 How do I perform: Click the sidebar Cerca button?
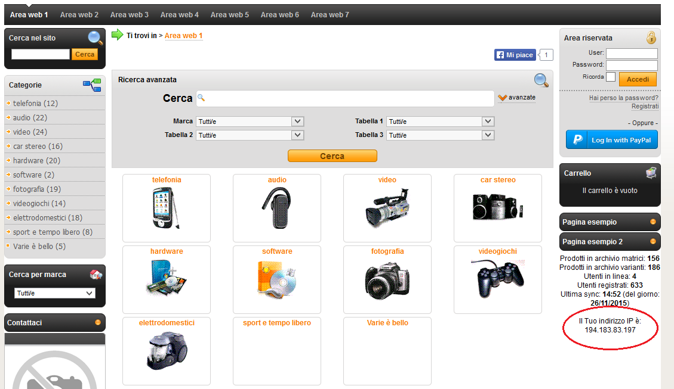(x=85, y=54)
